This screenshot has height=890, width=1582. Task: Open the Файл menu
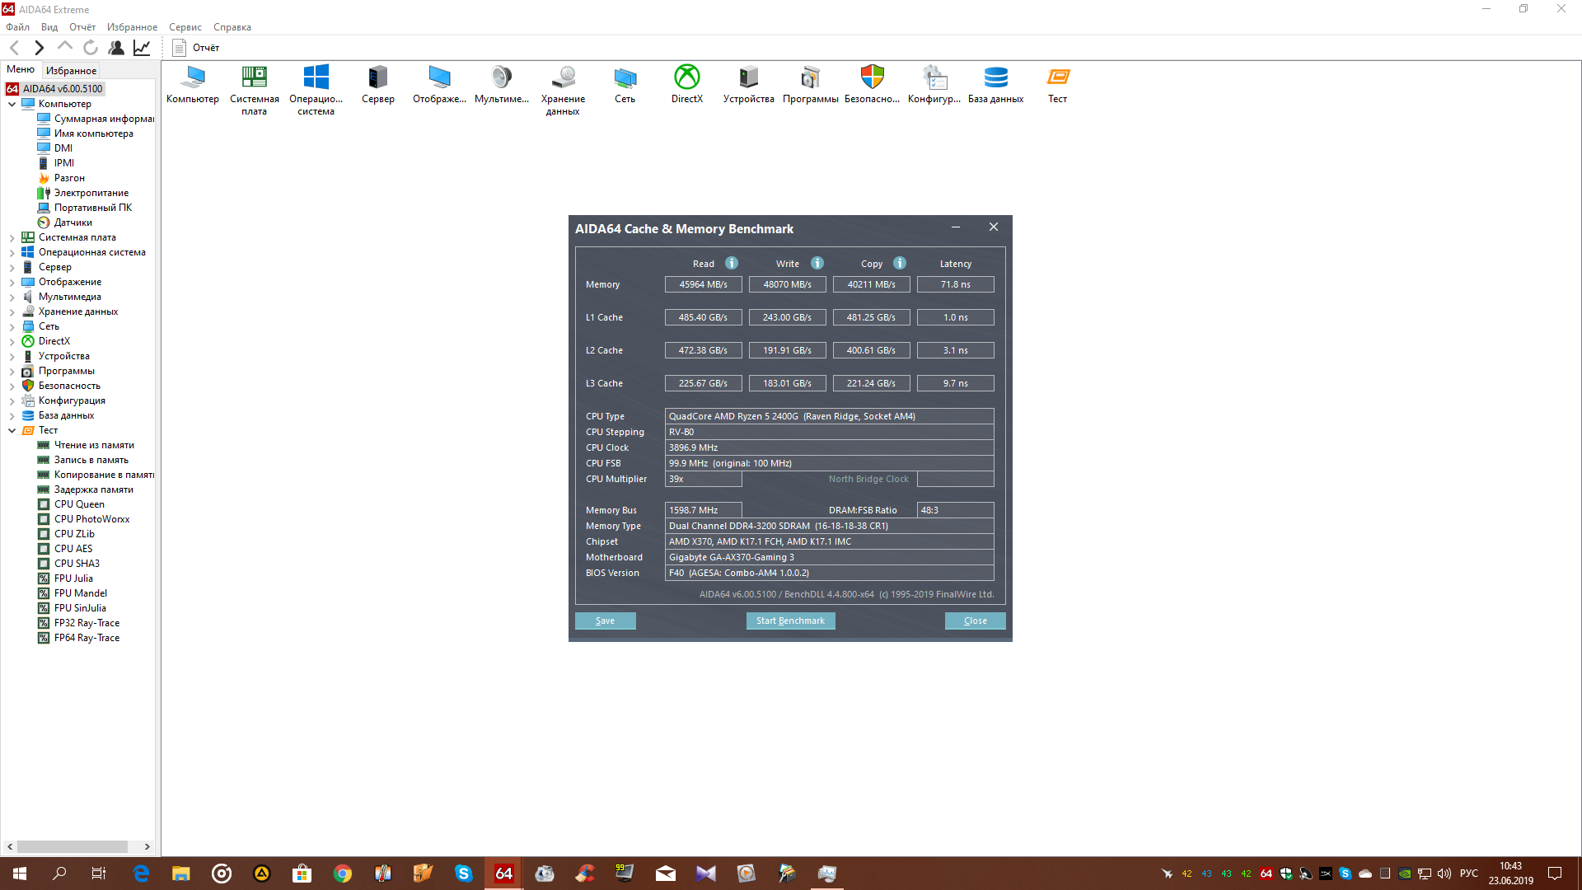pos(17,27)
